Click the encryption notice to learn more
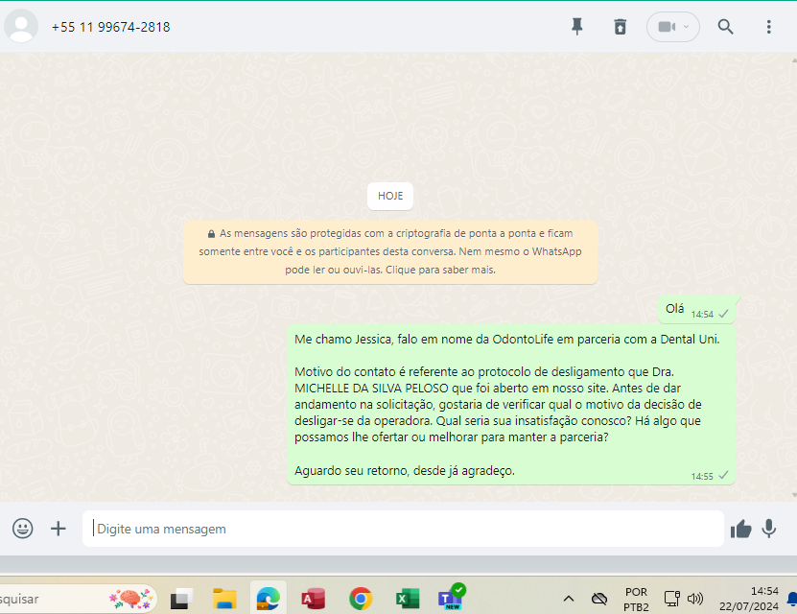Screen dimensions: 797x614 coord(389,251)
